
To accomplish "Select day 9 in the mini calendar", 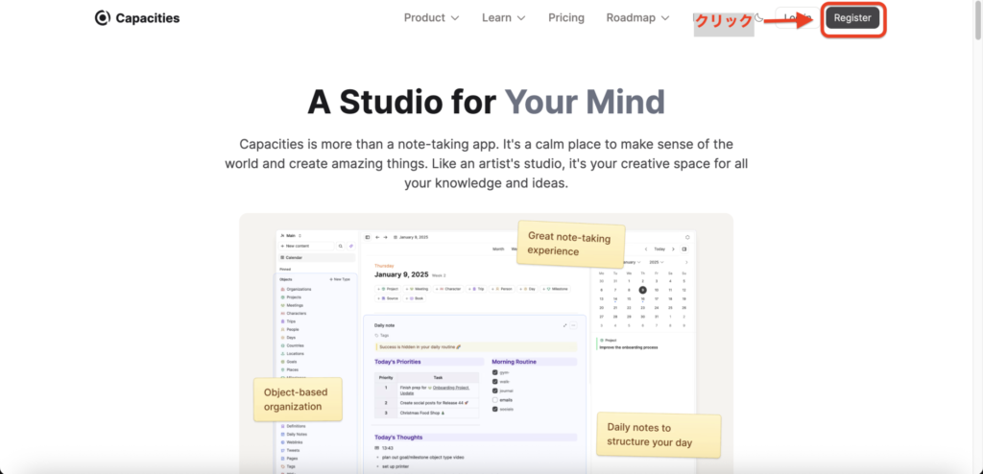I will click(642, 289).
